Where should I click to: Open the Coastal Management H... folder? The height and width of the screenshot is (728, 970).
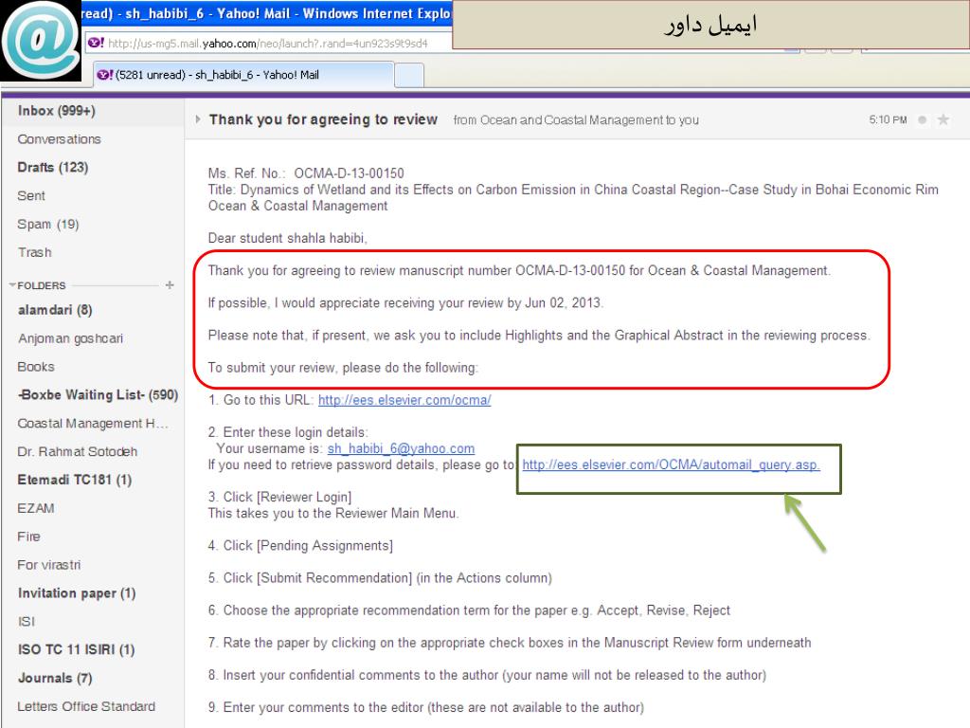[93, 424]
